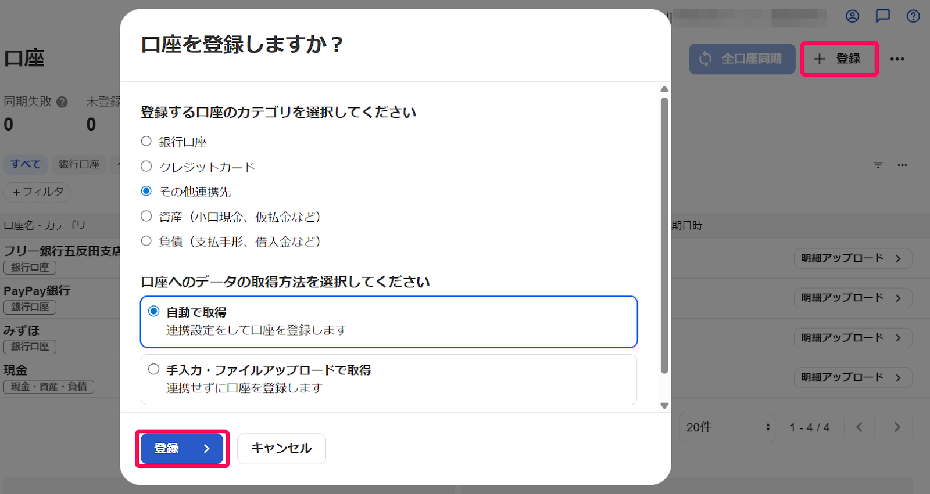
Task: Open the user account icon top right
Action: 852,16
